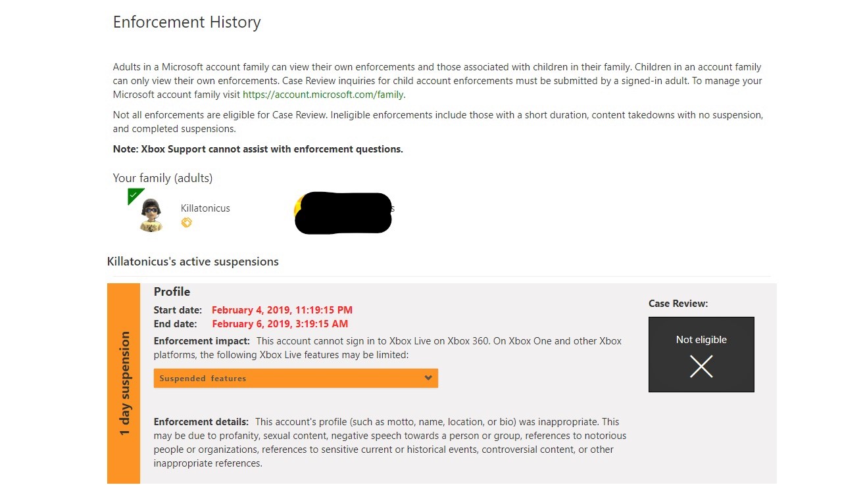This screenshot has width=863, height=485.
Task: Expand the Suspended features orange bar
Action: pyautogui.click(x=296, y=378)
